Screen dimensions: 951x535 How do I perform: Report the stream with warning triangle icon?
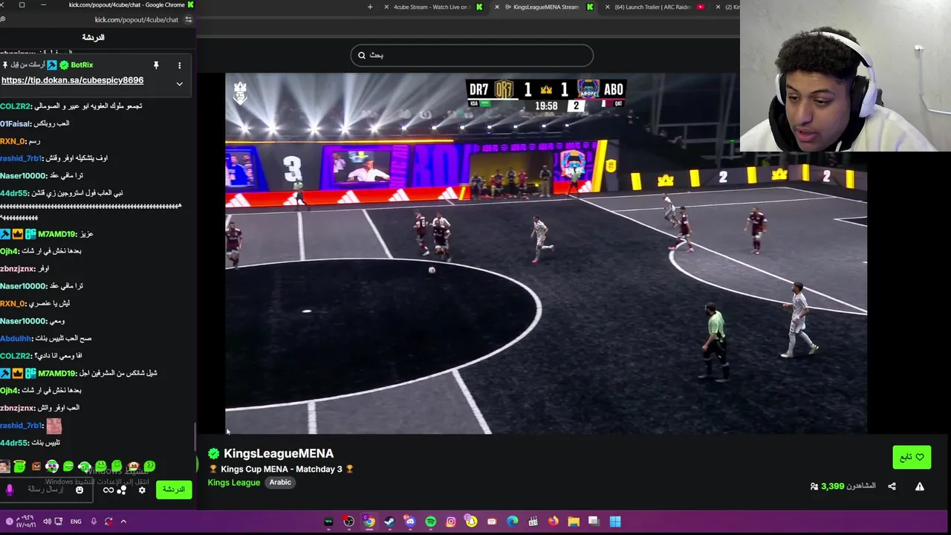click(x=920, y=487)
